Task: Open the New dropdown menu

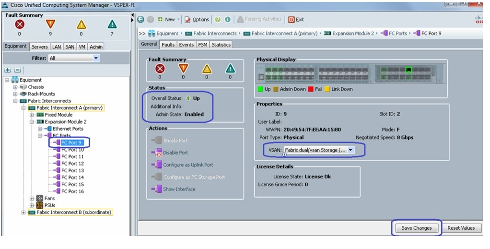Action: (x=169, y=19)
